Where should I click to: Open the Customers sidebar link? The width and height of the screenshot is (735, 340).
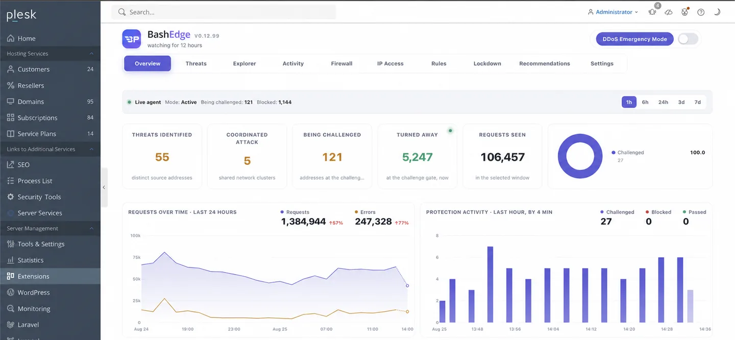(50, 69)
